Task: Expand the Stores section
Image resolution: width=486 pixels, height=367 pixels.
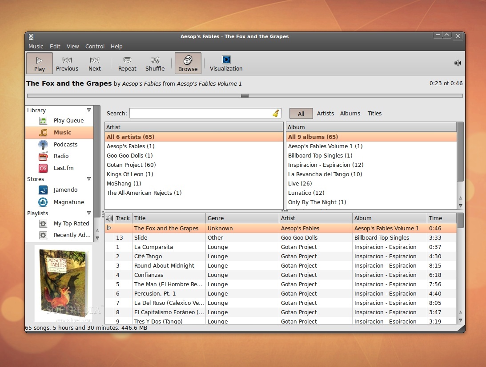Action: coord(89,179)
